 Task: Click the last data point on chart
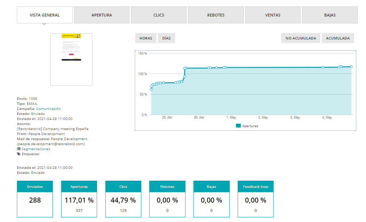[351, 67]
